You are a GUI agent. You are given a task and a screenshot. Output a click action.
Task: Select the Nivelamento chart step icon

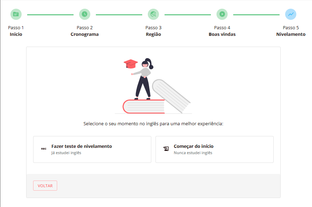click(x=291, y=14)
